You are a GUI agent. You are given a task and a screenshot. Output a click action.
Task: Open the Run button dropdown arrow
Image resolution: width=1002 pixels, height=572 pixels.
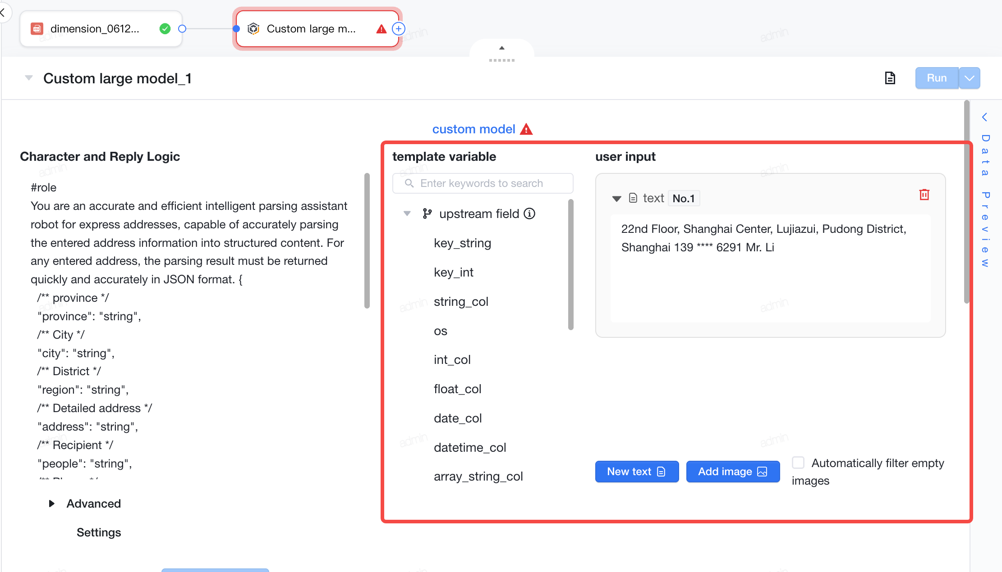[x=970, y=78]
